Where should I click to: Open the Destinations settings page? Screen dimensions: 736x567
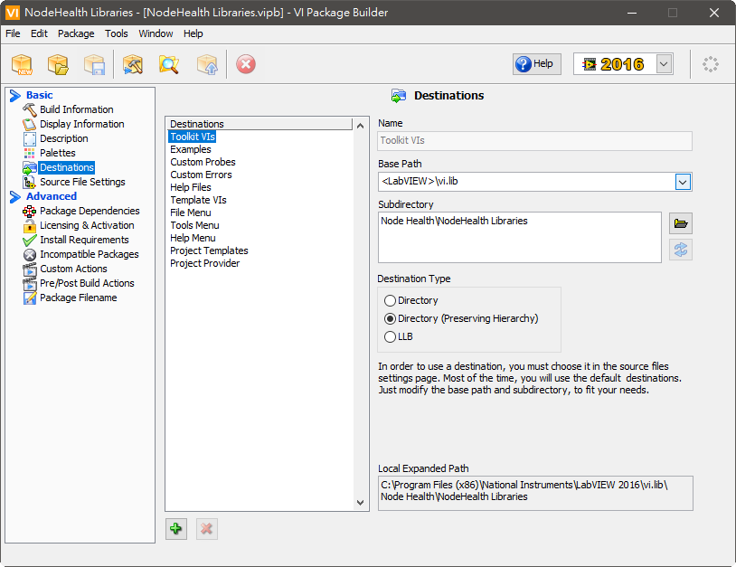tap(67, 167)
